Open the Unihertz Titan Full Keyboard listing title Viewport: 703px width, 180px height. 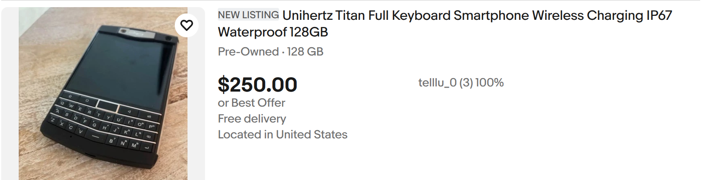pyautogui.click(x=445, y=23)
